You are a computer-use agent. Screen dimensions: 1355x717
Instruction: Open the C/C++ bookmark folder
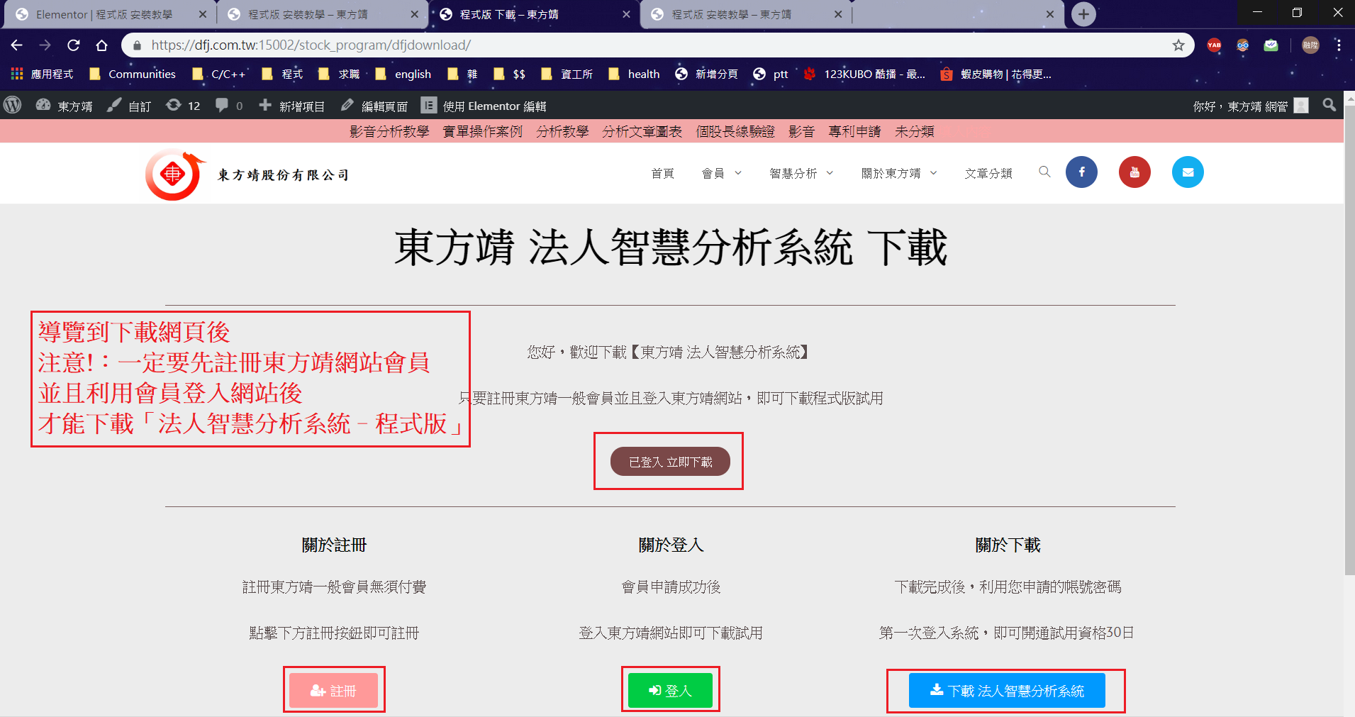pos(219,74)
